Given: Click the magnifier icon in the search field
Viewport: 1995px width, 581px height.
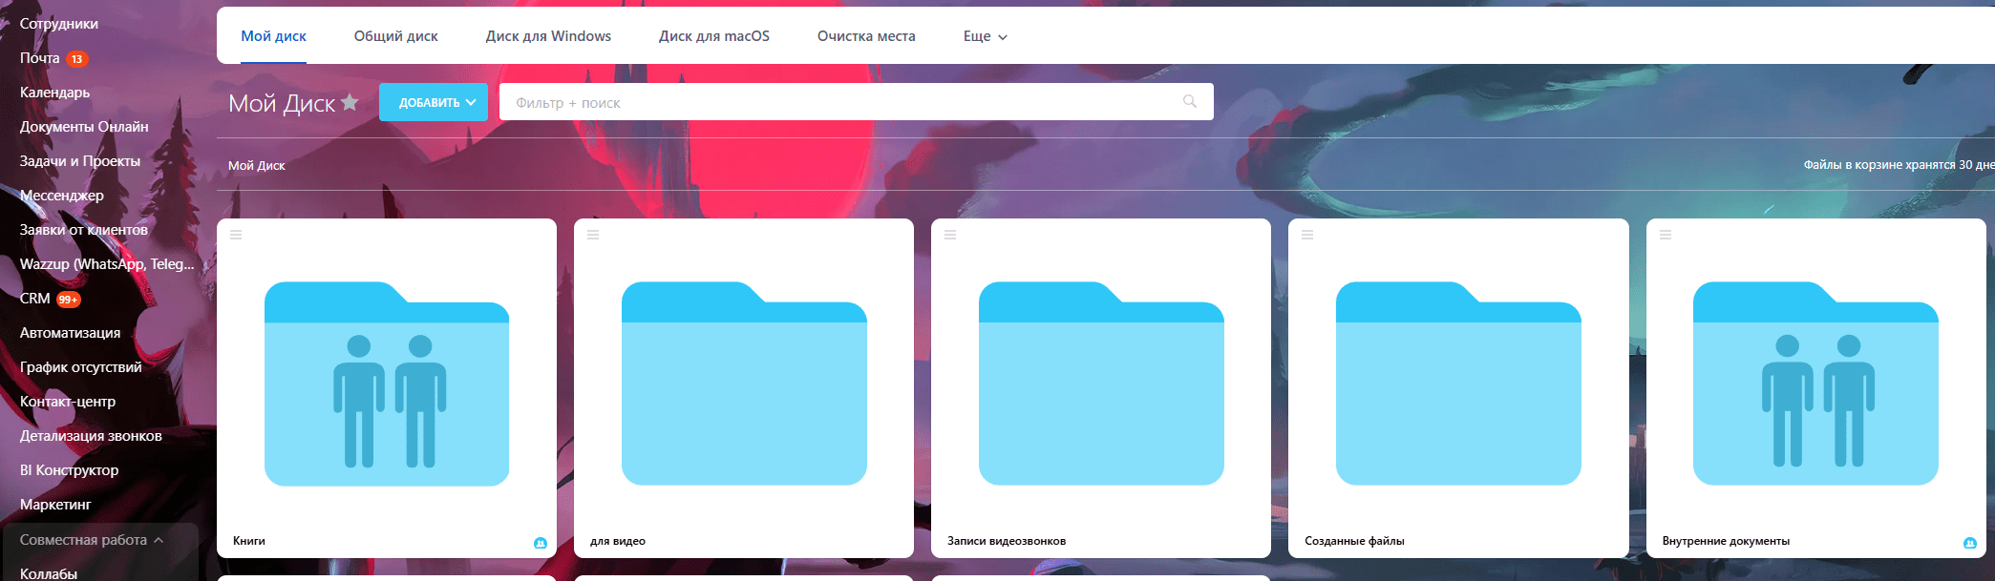Looking at the screenshot, I should click(x=1190, y=101).
